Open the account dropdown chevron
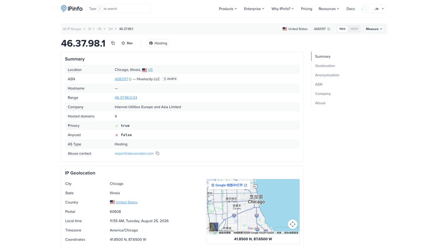This screenshot has height=247, width=448. tap(383, 9)
